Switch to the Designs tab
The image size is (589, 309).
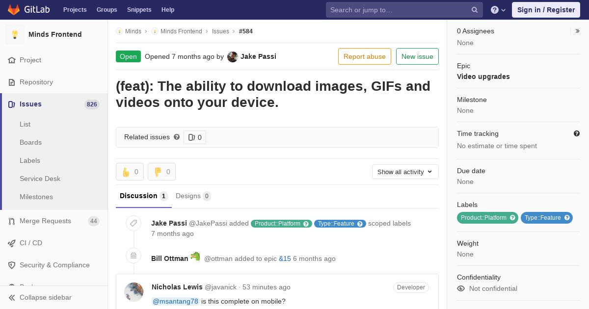(193, 196)
